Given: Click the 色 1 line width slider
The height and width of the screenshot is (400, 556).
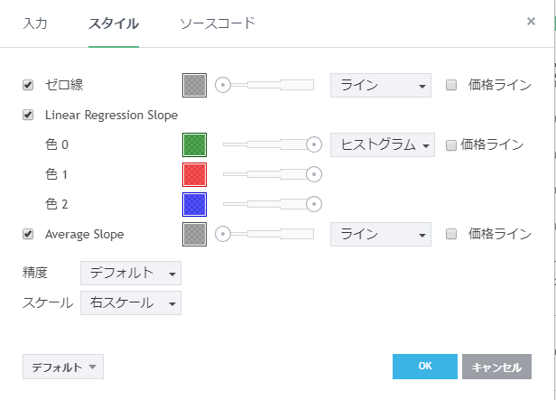Looking at the screenshot, I should tap(271, 173).
